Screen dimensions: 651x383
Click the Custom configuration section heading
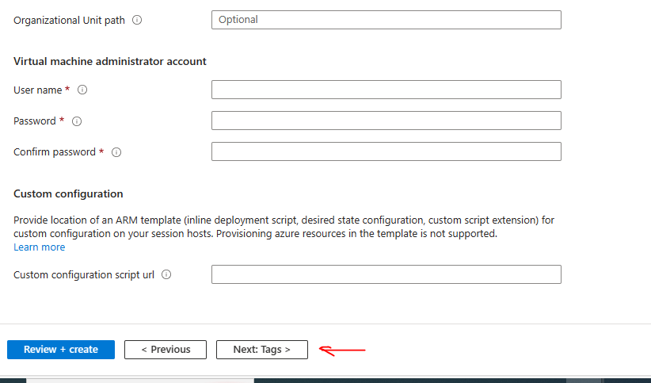coord(68,193)
